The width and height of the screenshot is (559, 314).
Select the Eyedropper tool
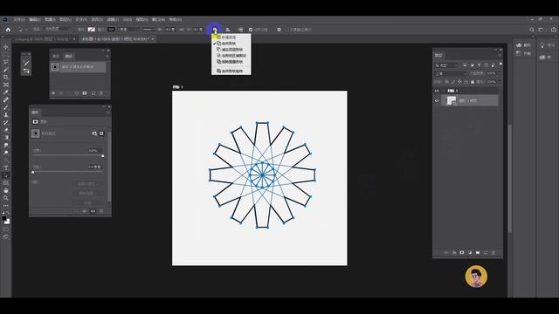tap(6, 92)
